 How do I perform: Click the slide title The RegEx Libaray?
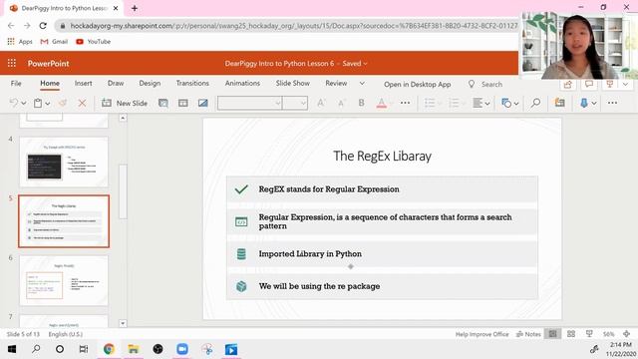pos(382,156)
